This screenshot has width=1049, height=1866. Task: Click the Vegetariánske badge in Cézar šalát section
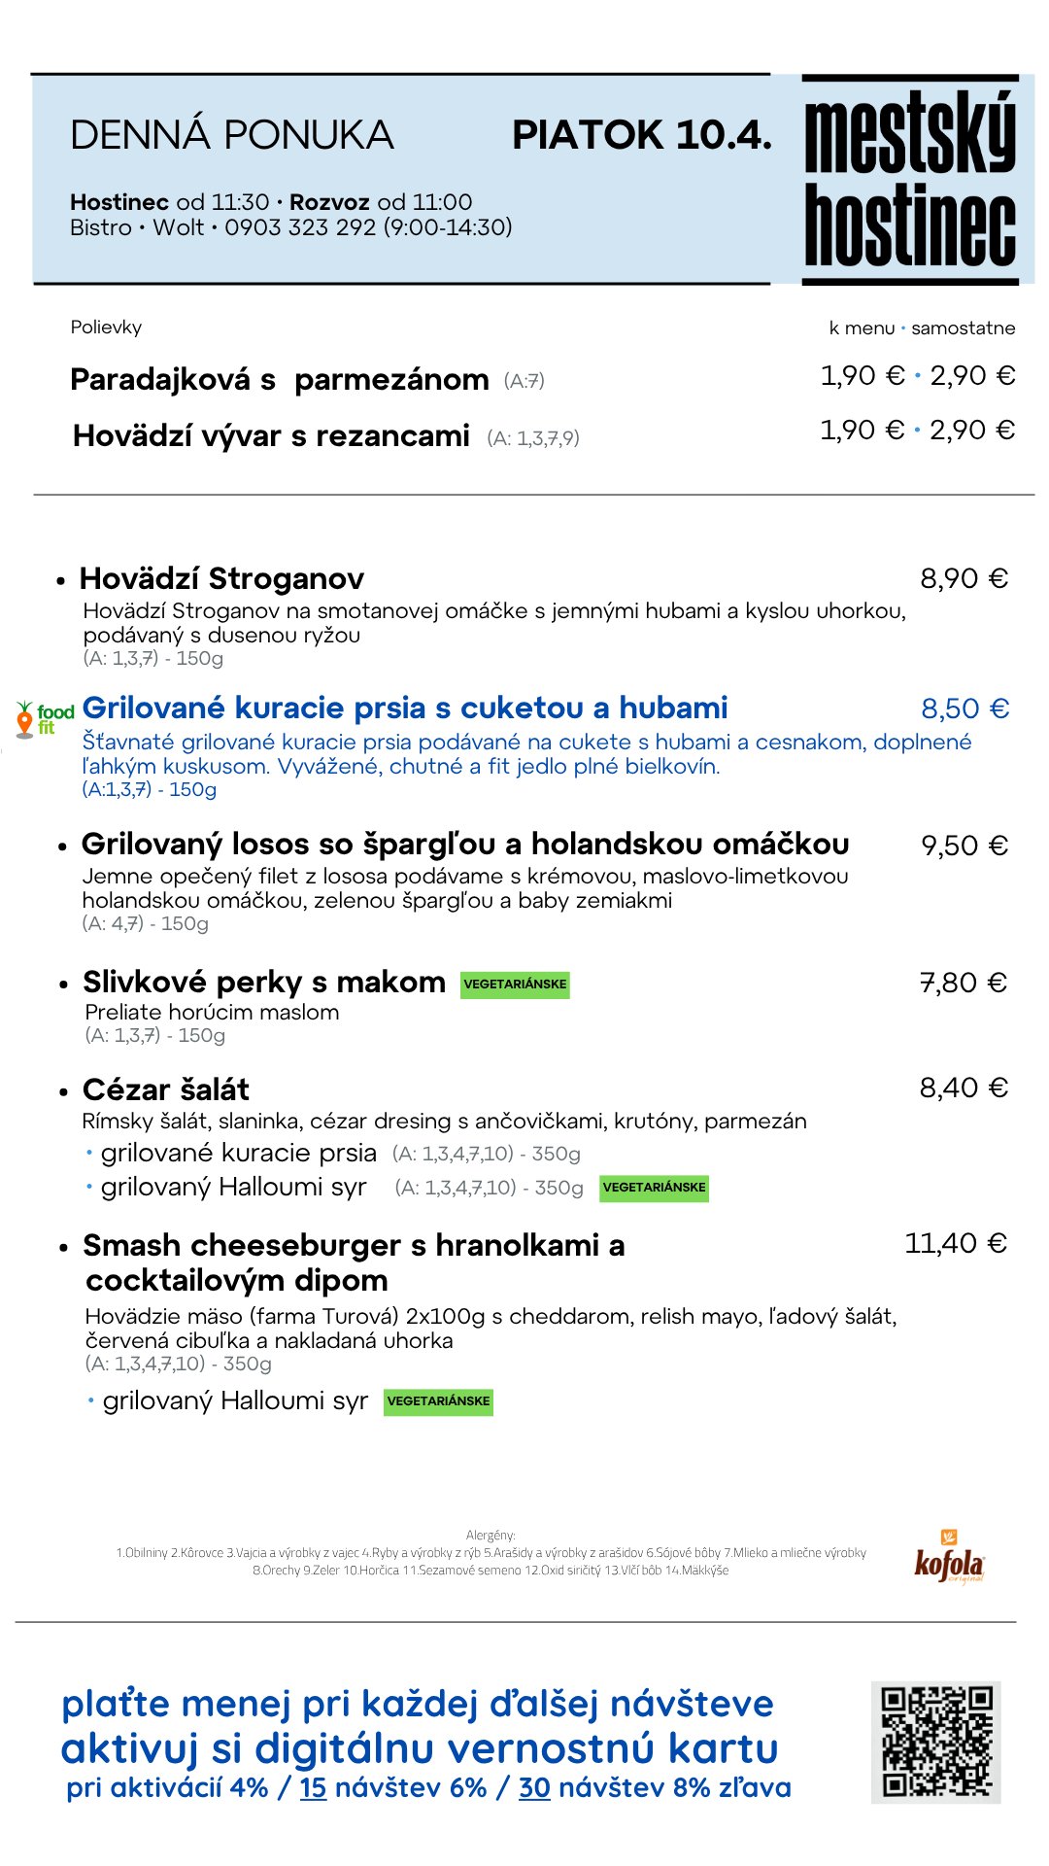pos(654,1188)
